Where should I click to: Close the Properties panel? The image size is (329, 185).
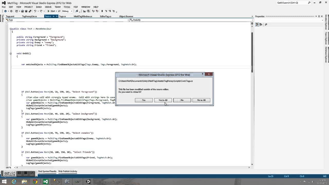322,16
